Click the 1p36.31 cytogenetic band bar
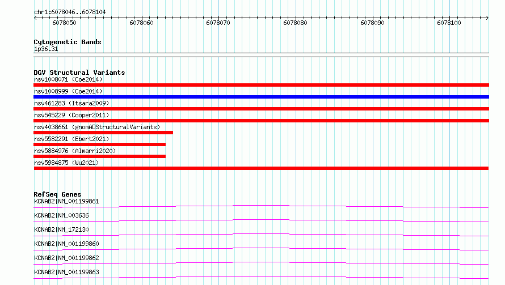 pyautogui.click(x=261, y=55)
